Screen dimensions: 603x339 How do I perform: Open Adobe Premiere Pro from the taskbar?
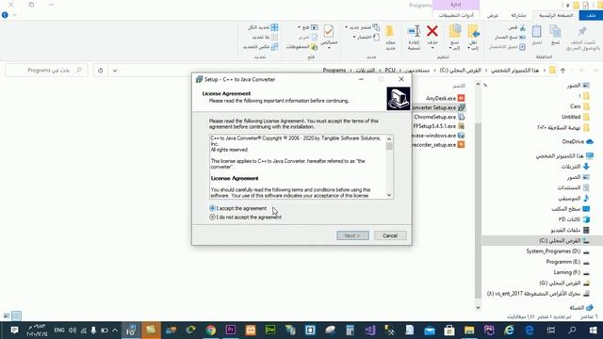230,331
